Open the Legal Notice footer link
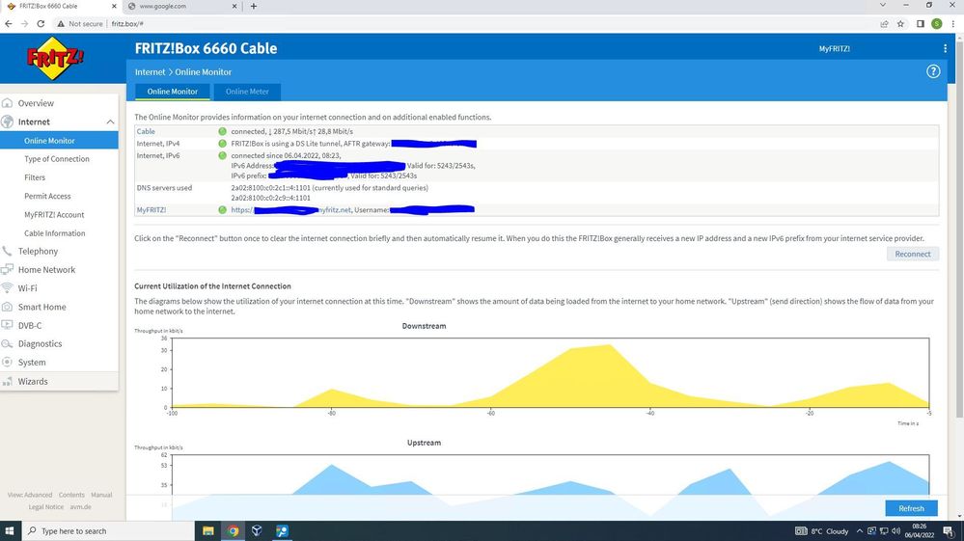The height and width of the screenshot is (541, 964). [45, 507]
